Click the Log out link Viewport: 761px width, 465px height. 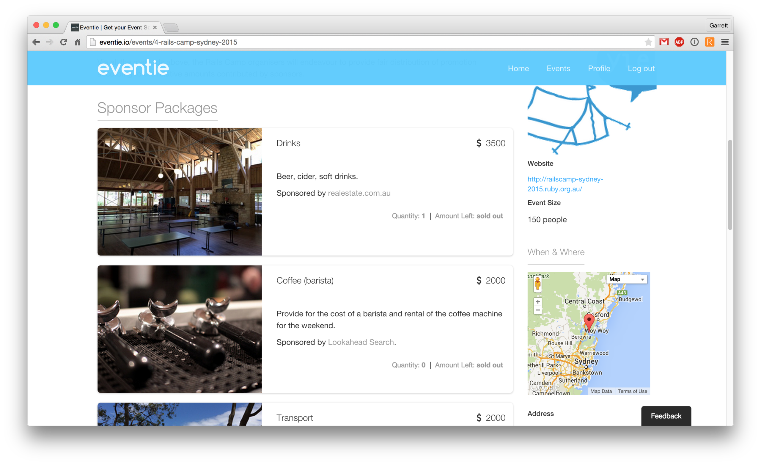point(641,68)
